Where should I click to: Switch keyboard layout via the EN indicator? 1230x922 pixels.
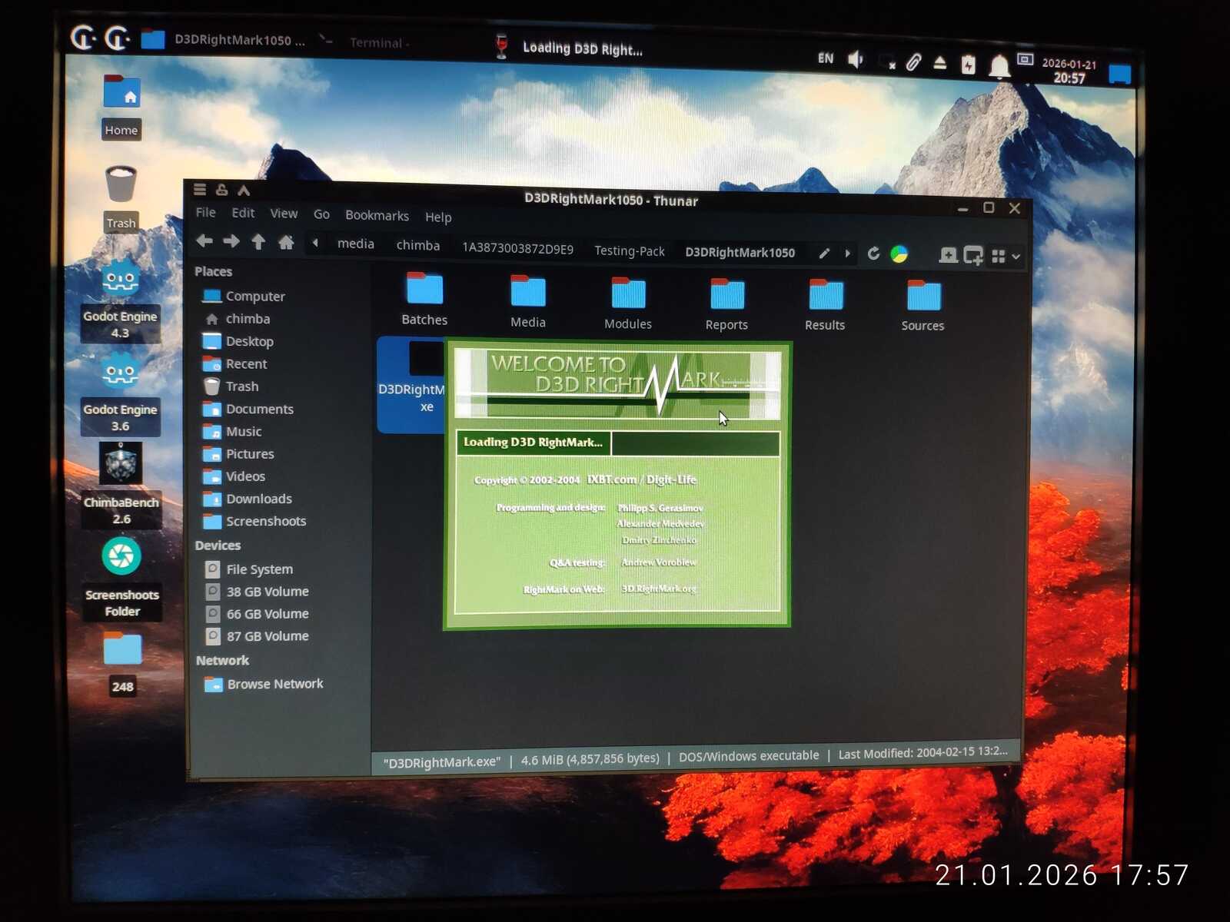click(826, 58)
